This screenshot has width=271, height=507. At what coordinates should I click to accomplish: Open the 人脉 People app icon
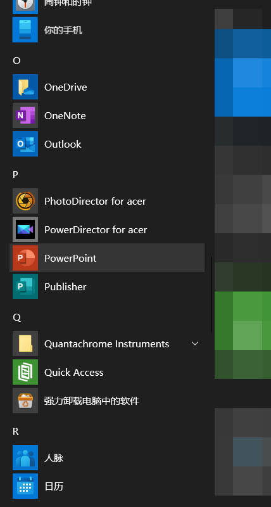click(25, 458)
